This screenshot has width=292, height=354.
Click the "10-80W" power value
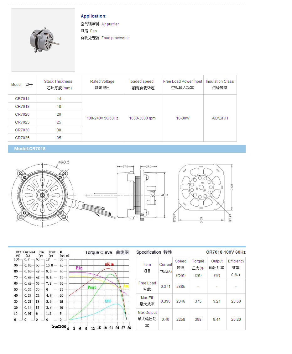point(183,118)
